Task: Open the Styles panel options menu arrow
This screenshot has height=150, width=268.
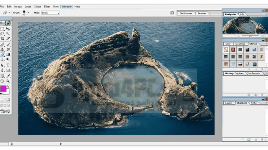Action: 266,44
